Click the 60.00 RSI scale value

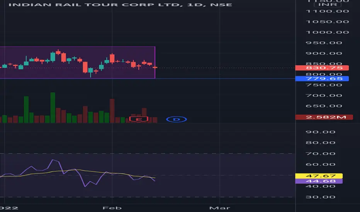point(321,164)
